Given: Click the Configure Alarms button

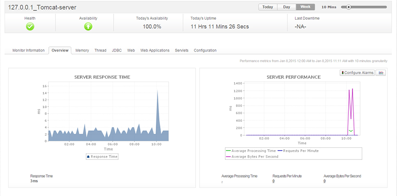Looking at the screenshot, I should [x=357, y=73].
